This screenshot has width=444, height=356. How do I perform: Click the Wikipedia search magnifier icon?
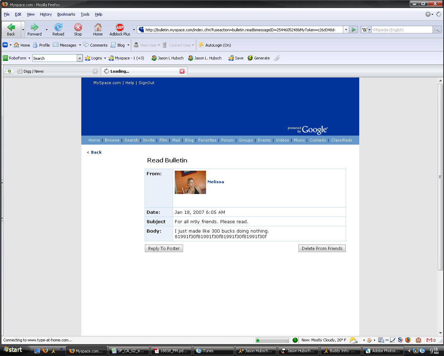pyautogui.click(x=437, y=30)
